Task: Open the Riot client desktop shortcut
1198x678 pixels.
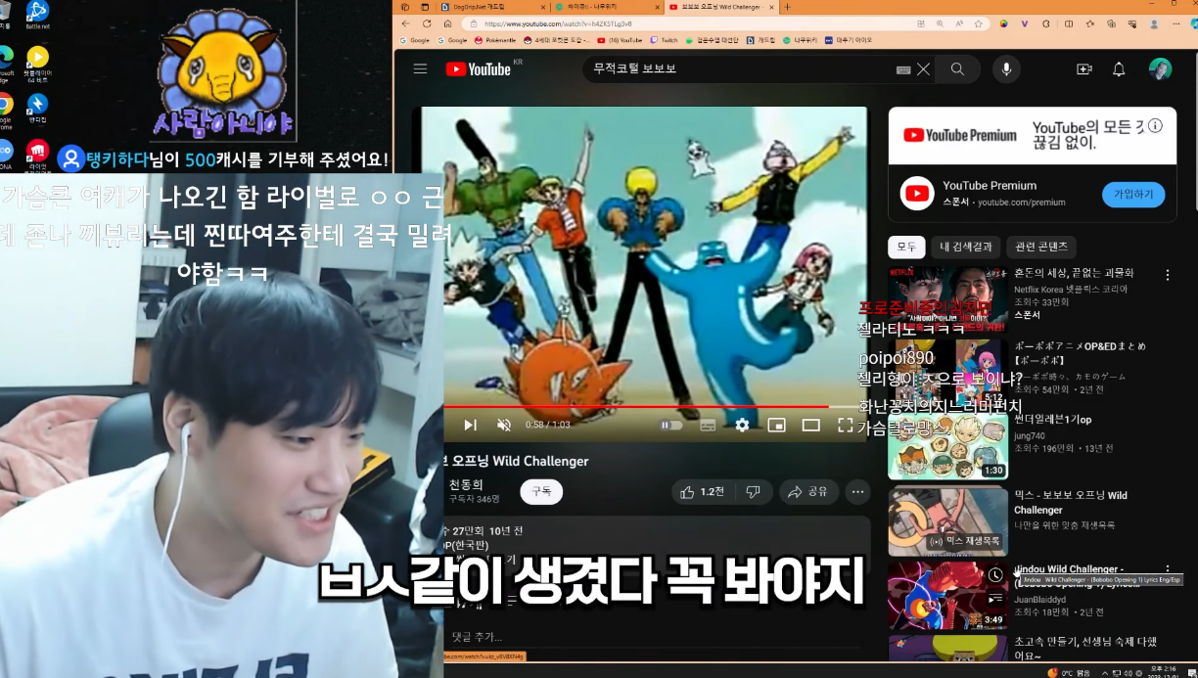Action: (x=37, y=156)
